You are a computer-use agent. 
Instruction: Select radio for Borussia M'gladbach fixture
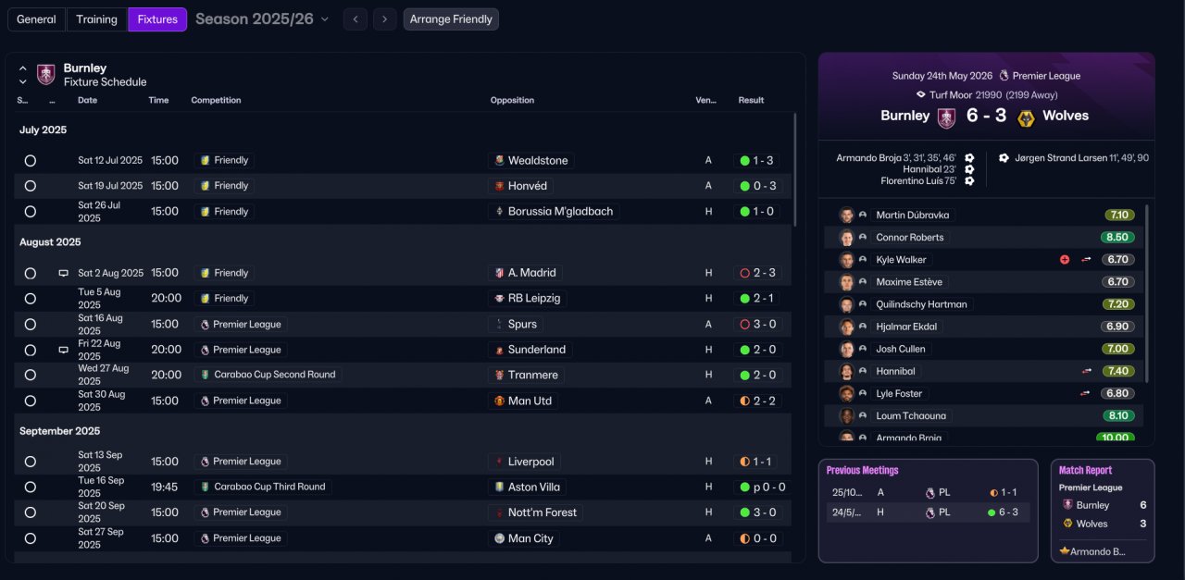click(31, 212)
